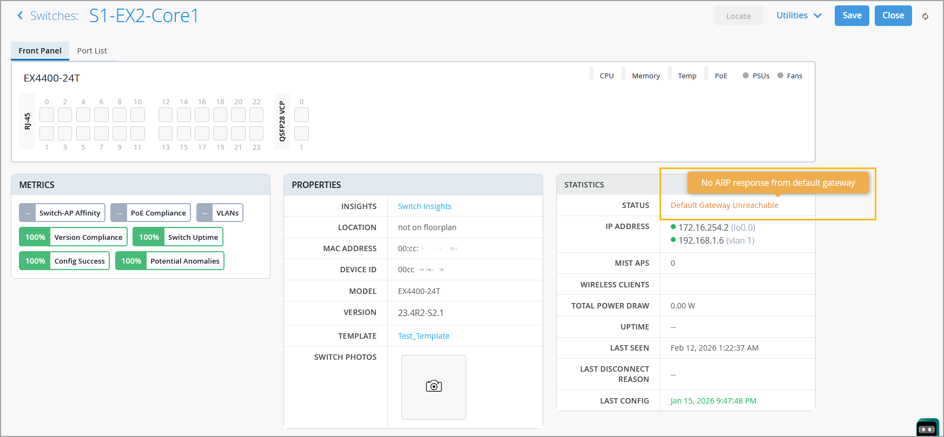Click the Close button
Screen dimensions: 944x437
[x=893, y=16]
